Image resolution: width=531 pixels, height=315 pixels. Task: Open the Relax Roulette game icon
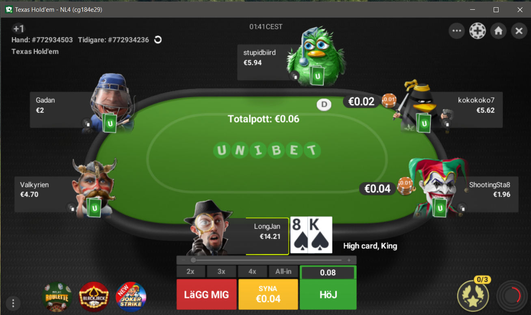click(57, 297)
